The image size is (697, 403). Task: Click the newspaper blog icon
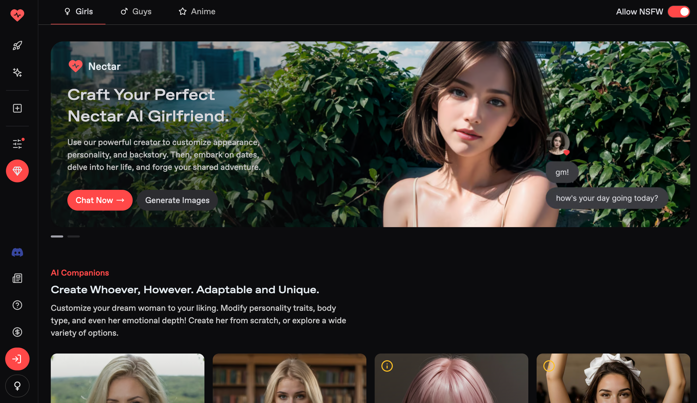(x=17, y=278)
